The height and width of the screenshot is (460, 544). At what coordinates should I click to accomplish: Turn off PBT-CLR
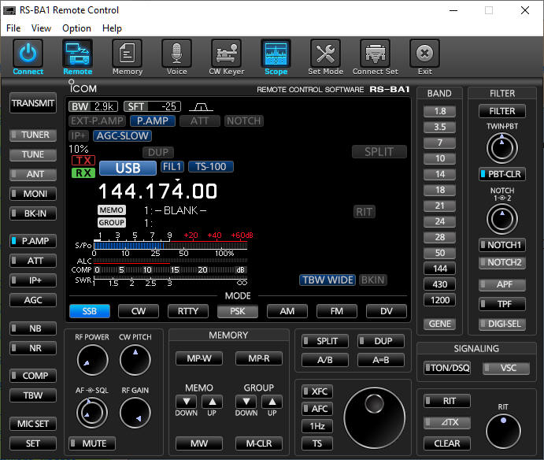(502, 174)
